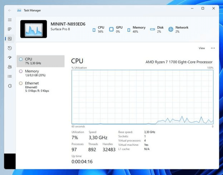Click the CPU 56% header indicator

[98, 29]
